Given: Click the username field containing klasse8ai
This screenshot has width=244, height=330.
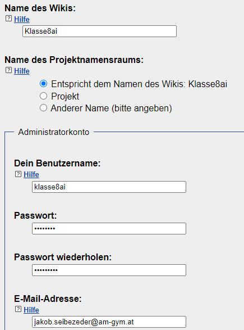Looking at the screenshot, I should coord(109,187).
